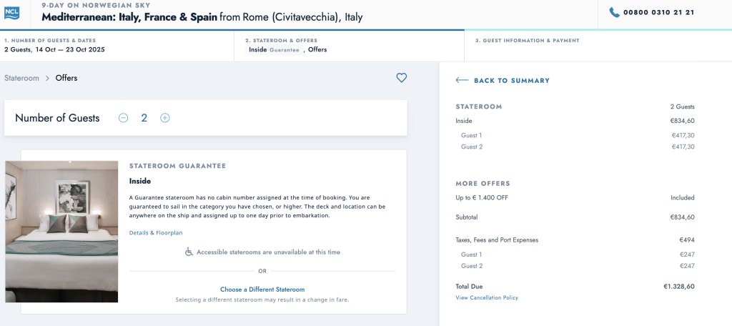Click Accessible staterooms are unavailable text
The image size is (732, 326).
[x=269, y=252]
